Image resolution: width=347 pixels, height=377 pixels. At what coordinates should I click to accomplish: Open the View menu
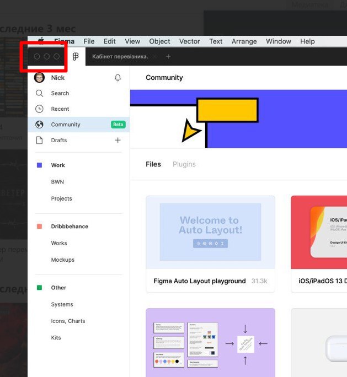click(x=132, y=41)
